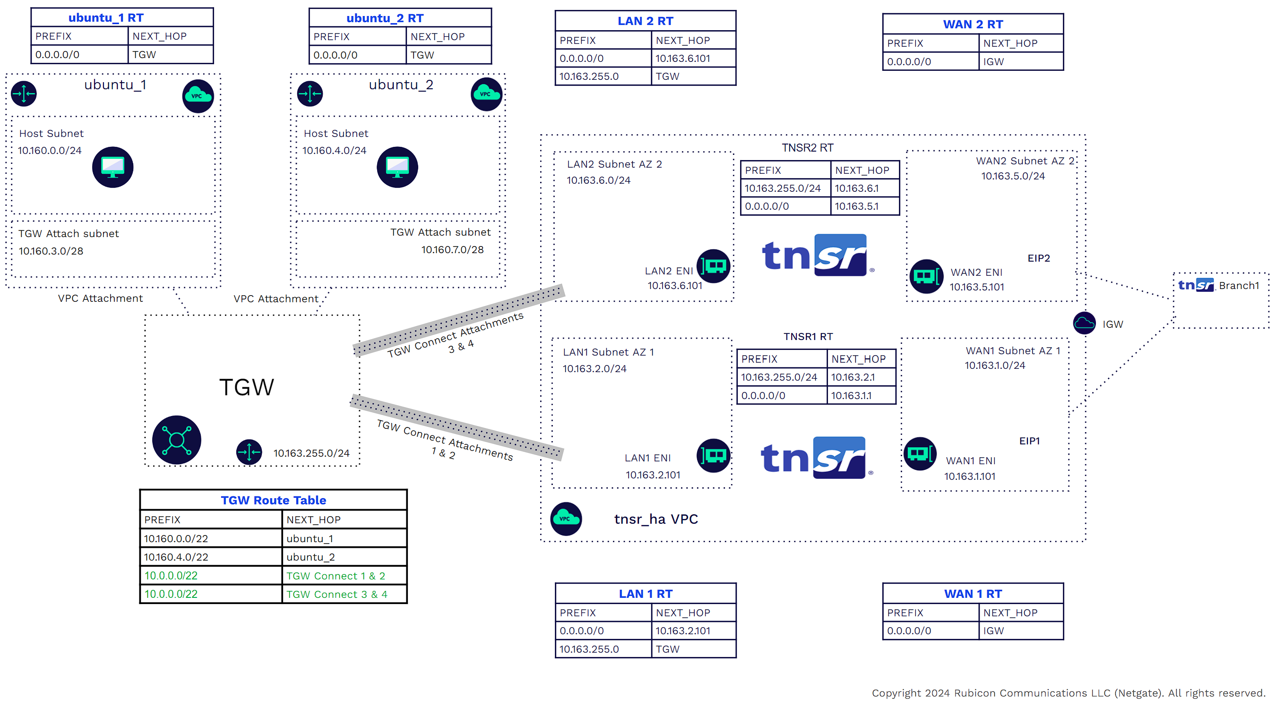This screenshot has height=715, width=1276.
Task: Click the TGW router icon beside 10.163.255.0/24
Action: point(249,451)
